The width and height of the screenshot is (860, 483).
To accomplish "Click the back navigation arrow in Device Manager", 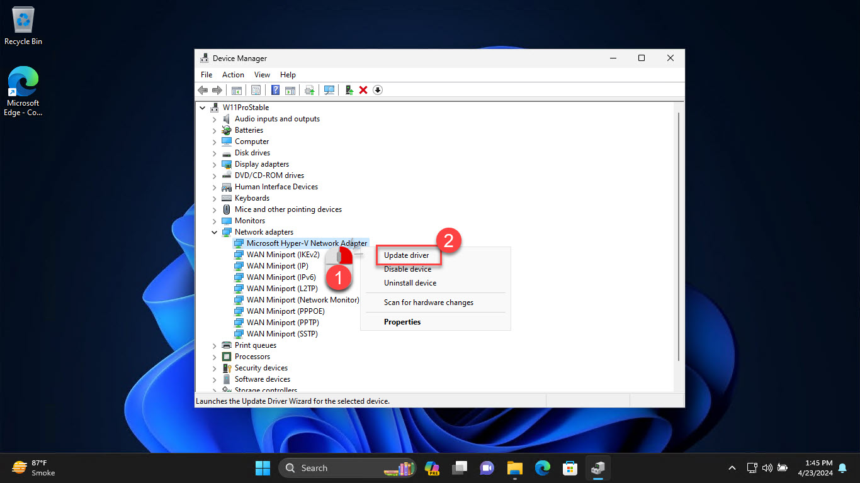I will point(202,90).
